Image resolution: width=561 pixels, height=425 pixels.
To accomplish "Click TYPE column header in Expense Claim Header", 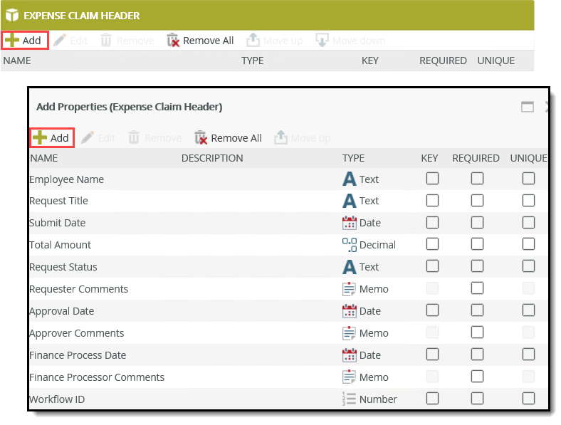I will click(x=252, y=61).
